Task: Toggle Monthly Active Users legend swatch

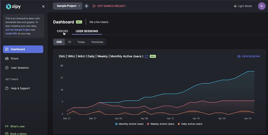Action: click(x=116, y=124)
